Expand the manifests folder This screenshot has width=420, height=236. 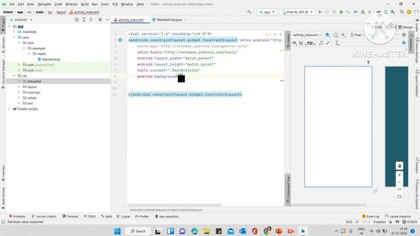(14, 32)
